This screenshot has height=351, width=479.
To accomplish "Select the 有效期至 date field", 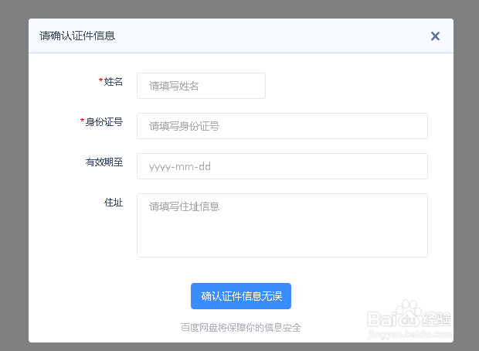I will click(282, 166).
